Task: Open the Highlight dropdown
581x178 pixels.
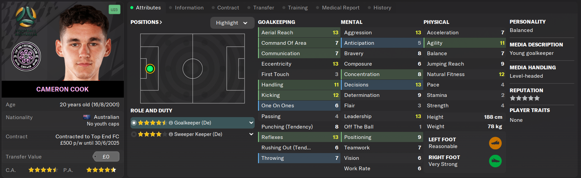Action: click(232, 23)
